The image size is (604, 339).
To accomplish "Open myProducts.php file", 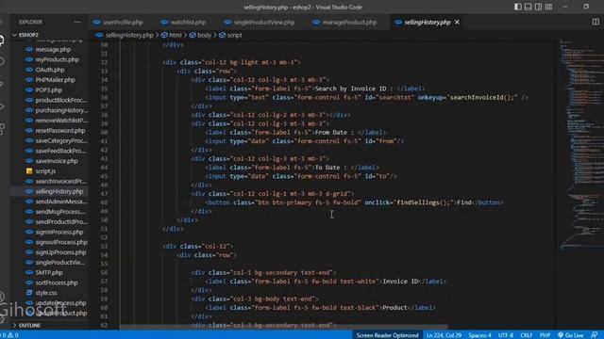I will coord(57,59).
